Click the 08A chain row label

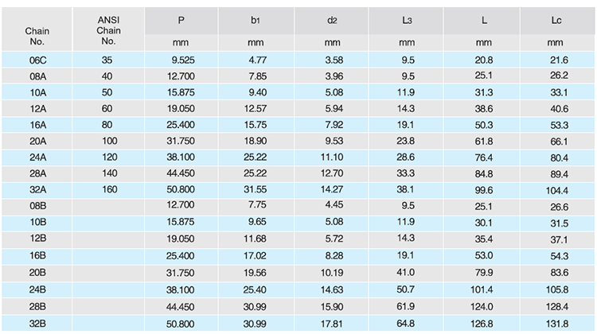pos(37,76)
